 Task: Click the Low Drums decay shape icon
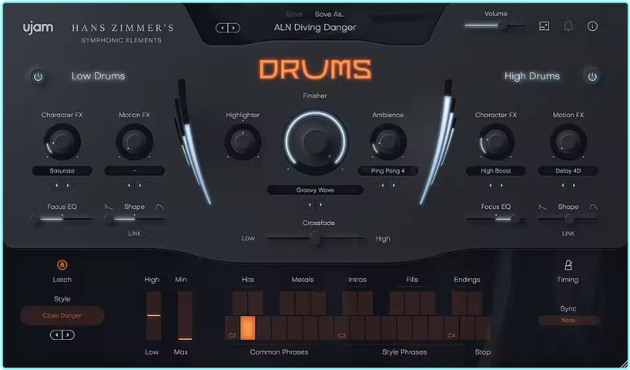(x=109, y=207)
